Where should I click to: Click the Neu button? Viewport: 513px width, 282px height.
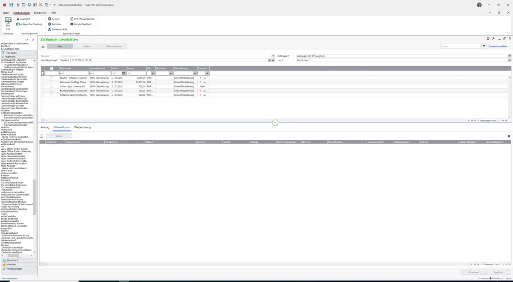pyautogui.click(x=60, y=46)
